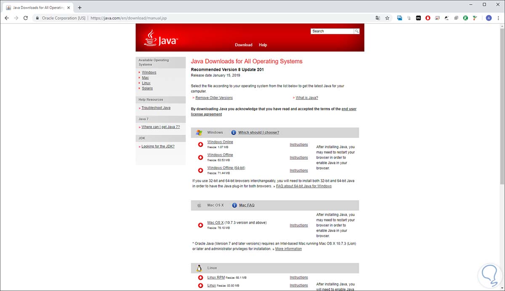505x291 pixels.
Task: Click the Java Downloads browser tab
Action: [38, 8]
